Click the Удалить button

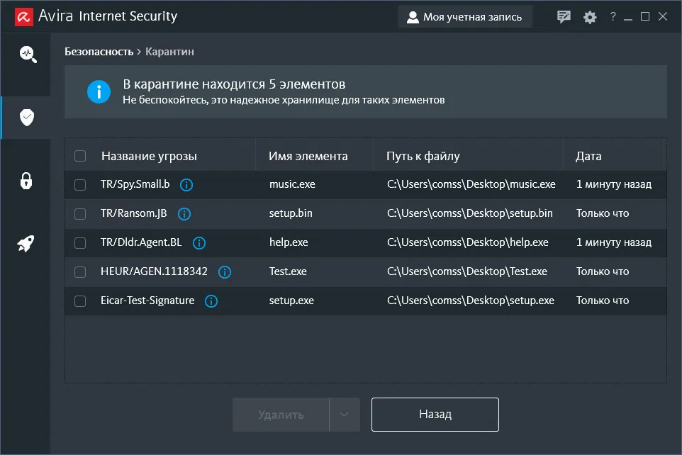(x=281, y=415)
